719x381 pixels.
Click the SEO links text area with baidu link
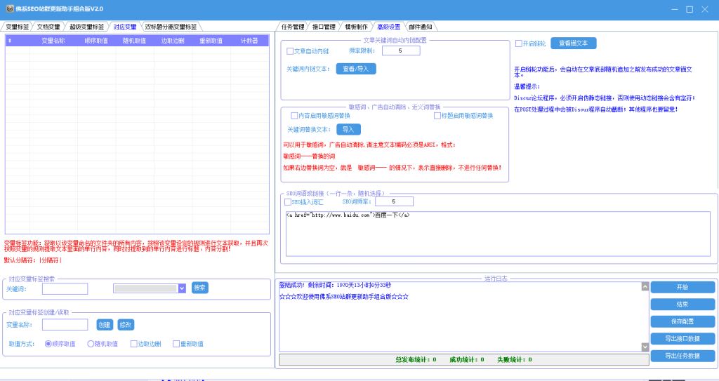(498, 234)
